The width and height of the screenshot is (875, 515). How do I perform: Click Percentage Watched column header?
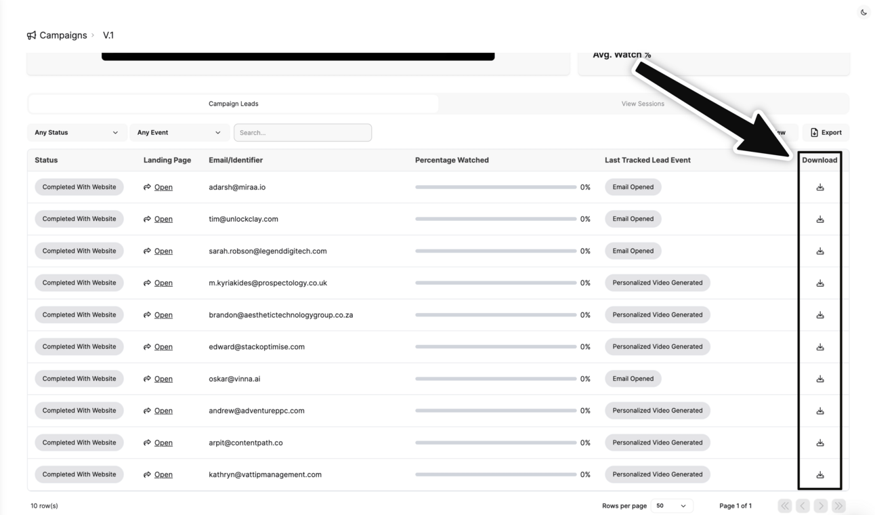452,160
